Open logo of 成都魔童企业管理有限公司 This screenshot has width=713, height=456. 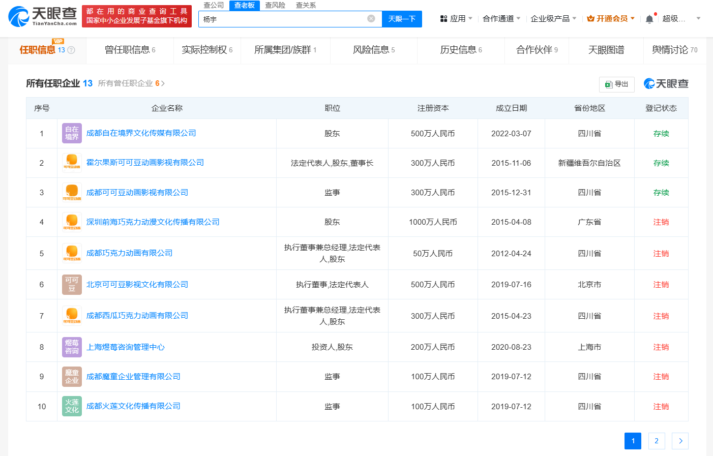72,377
